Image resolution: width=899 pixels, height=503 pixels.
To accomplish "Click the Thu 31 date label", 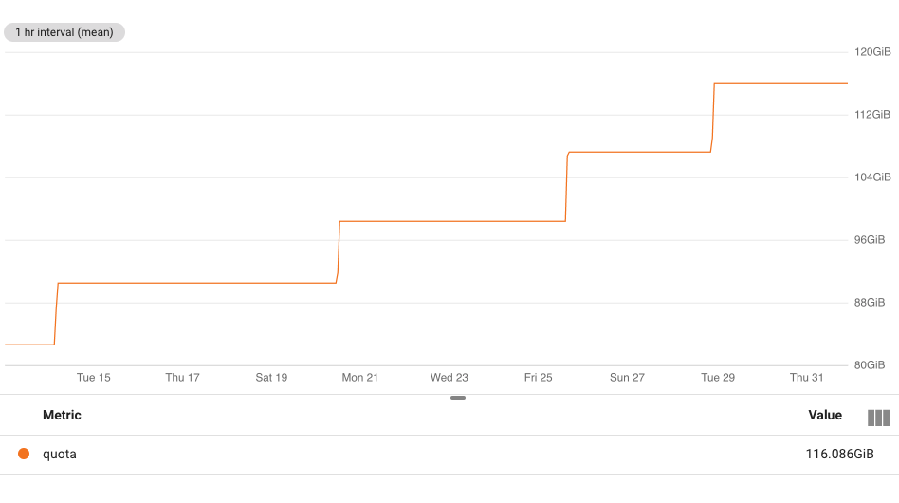I will (806, 378).
